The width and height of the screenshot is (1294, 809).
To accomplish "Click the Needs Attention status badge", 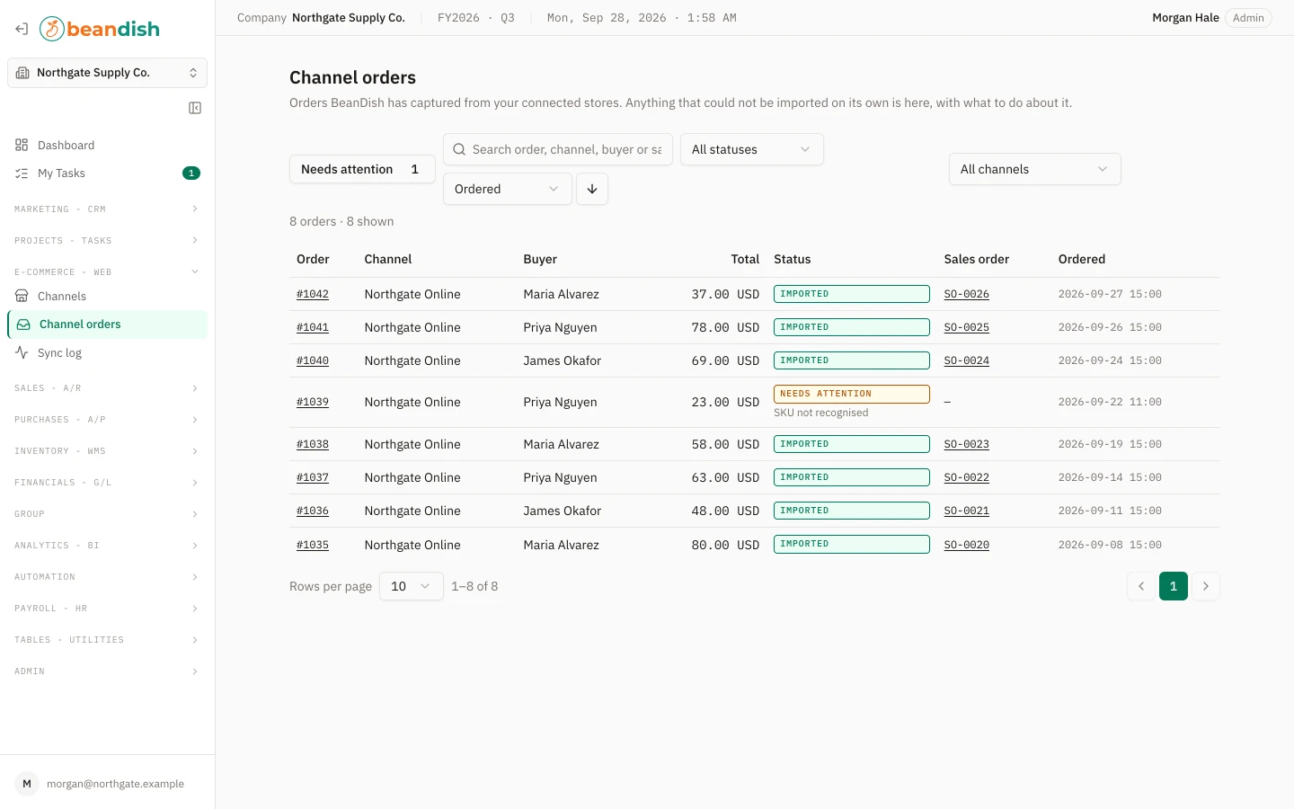I will (x=852, y=394).
